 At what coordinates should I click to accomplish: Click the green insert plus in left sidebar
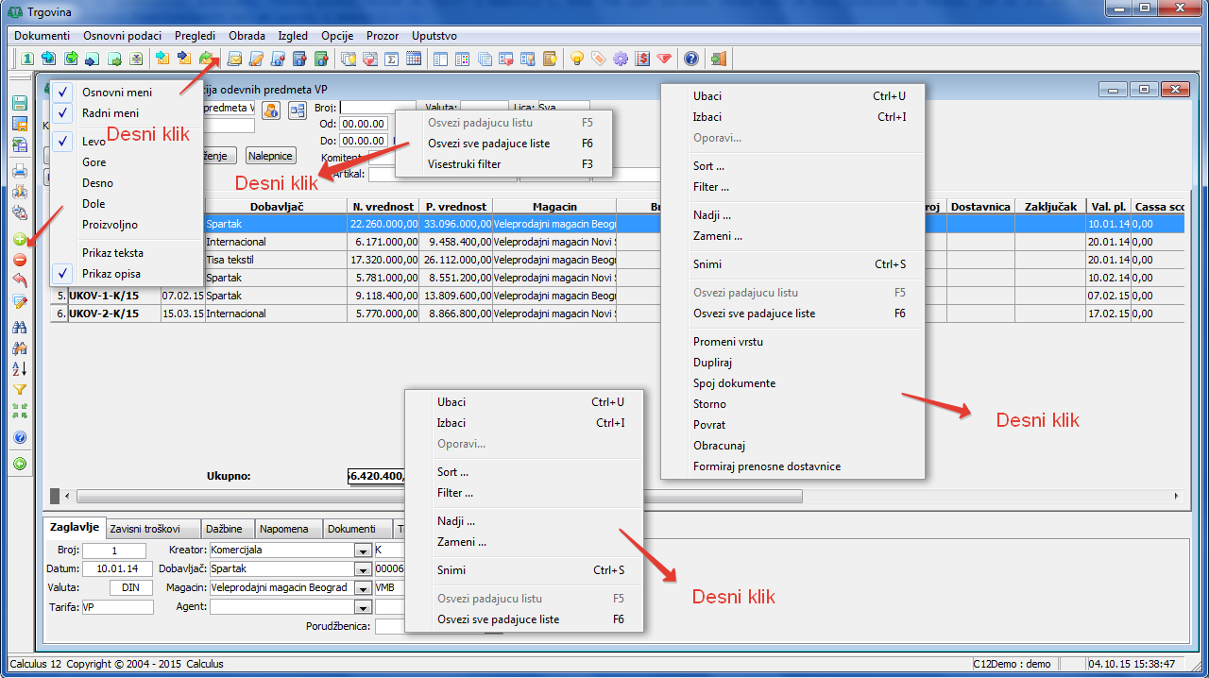click(x=20, y=240)
